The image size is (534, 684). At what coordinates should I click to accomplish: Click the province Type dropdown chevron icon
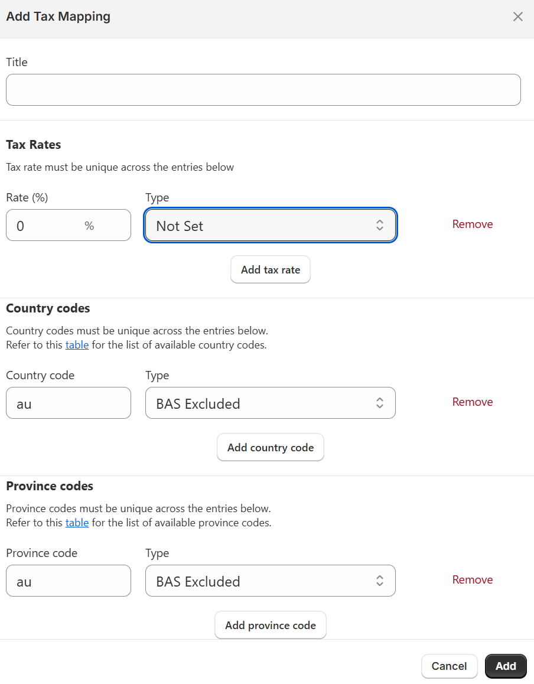pyautogui.click(x=380, y=581)
